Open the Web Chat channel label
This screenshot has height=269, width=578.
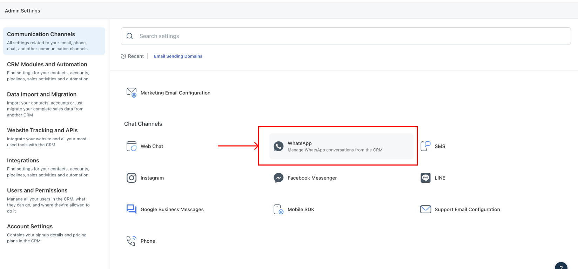click(152, 146)
